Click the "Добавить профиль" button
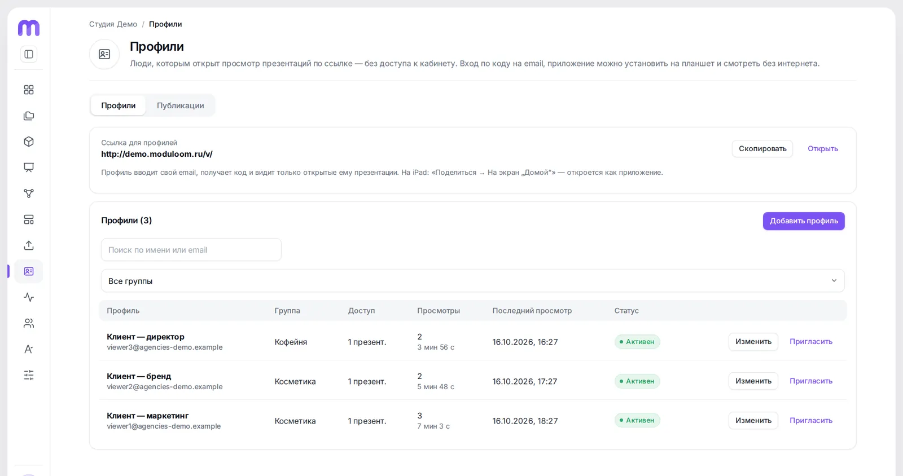This screenshot has width=903, height=476. pos(804,221)
